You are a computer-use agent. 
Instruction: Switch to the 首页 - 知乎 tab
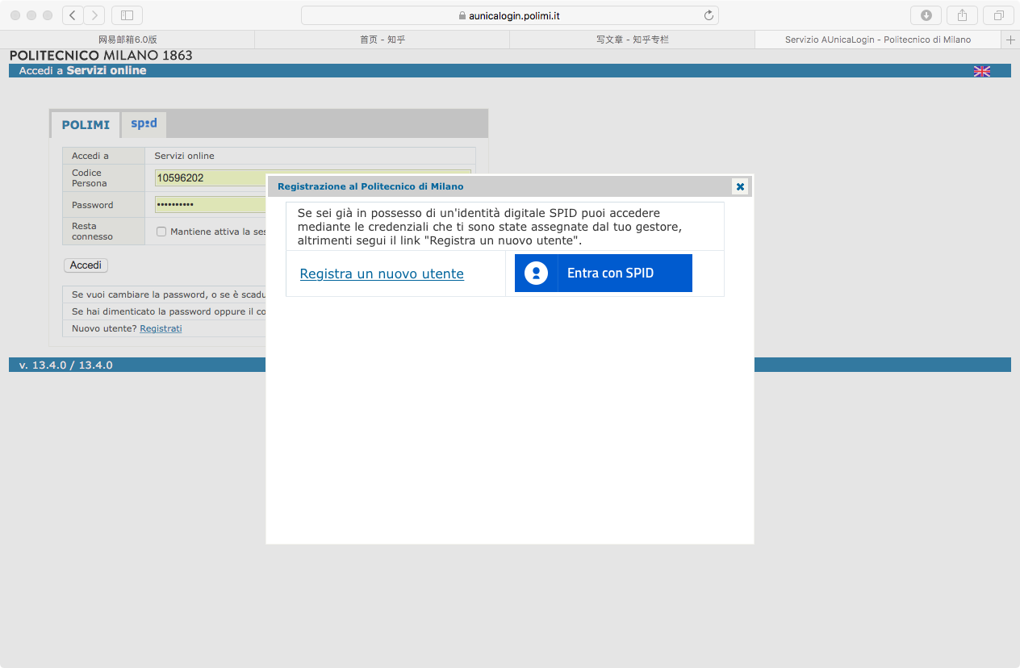tap(382, 40)
